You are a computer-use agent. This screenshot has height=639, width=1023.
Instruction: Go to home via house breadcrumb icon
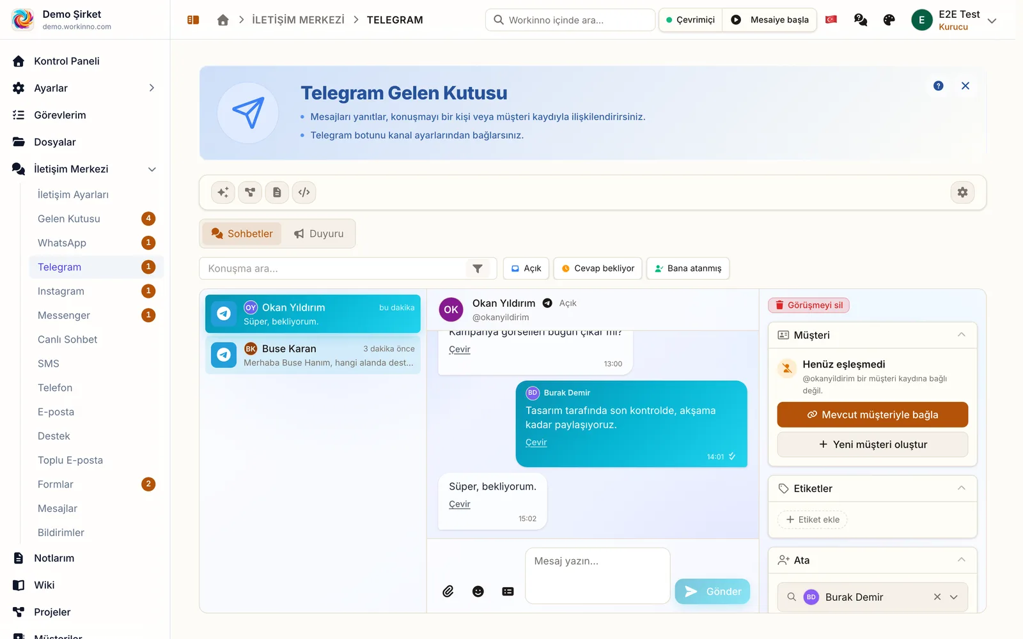[223, 20]
